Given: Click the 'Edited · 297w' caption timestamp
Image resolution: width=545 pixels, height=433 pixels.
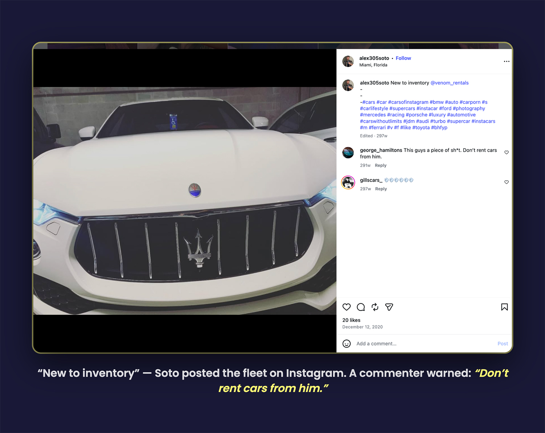Looking at the screenshot, I should click(374, 136).
